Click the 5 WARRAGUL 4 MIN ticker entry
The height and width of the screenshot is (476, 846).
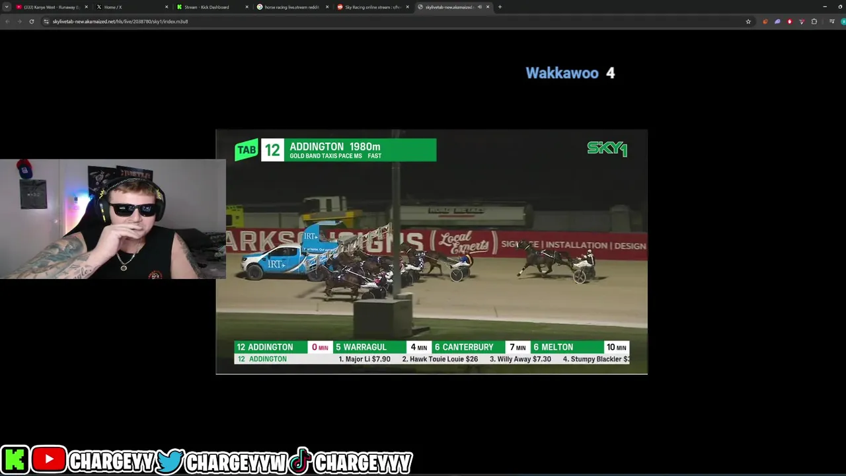point(381,347)
